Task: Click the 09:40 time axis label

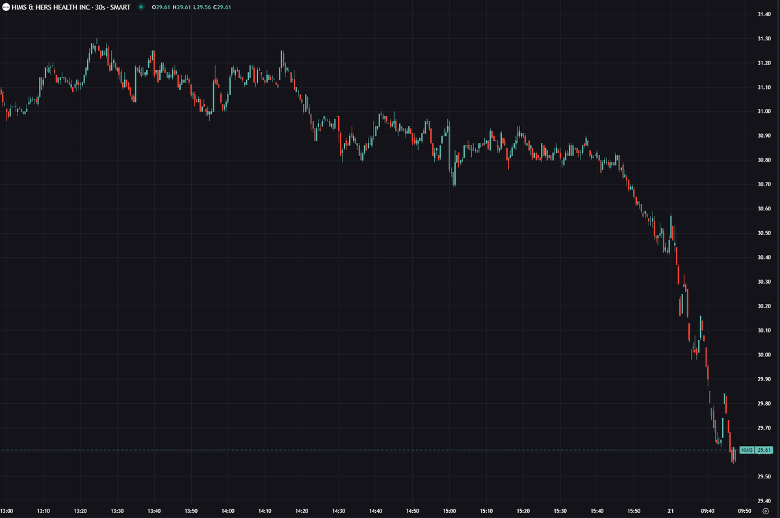Action: pyautogui.click(x=708, y=511)
